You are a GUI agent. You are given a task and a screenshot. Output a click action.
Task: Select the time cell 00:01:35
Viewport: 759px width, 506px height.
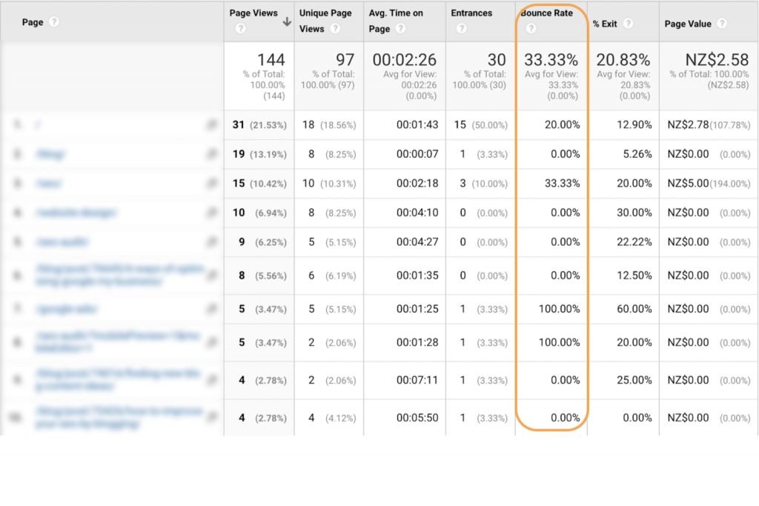pyautogui.click(x=417, y=276)
